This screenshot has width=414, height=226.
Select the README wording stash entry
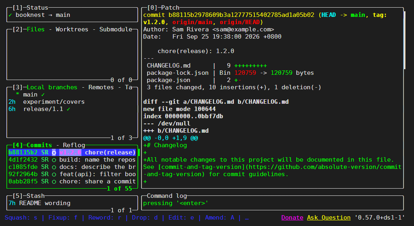tap(72, 203)
